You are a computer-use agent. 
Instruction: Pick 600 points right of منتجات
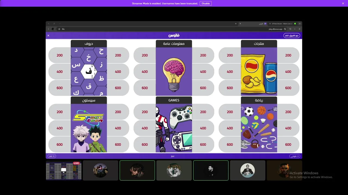coord(288,88)
